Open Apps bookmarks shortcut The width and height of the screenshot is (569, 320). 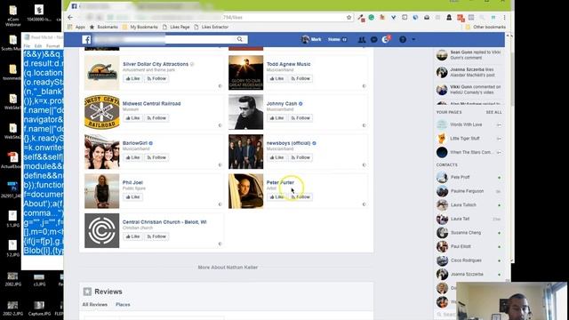point(76,27)
